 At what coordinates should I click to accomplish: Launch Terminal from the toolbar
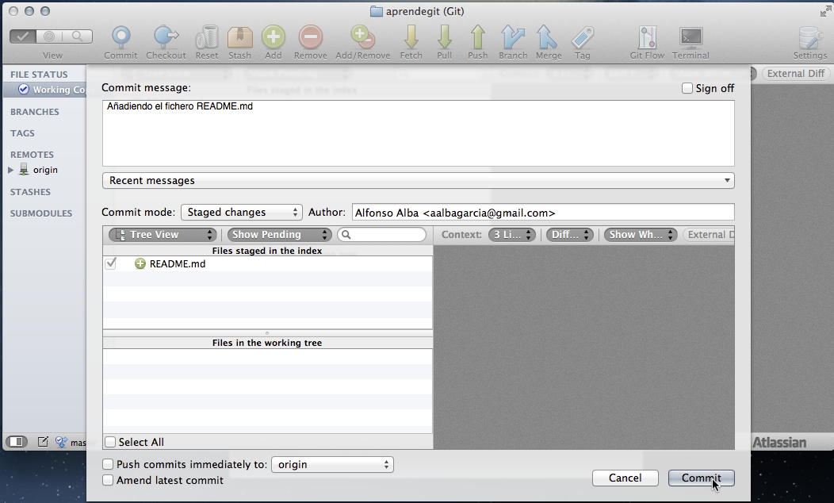691,37
